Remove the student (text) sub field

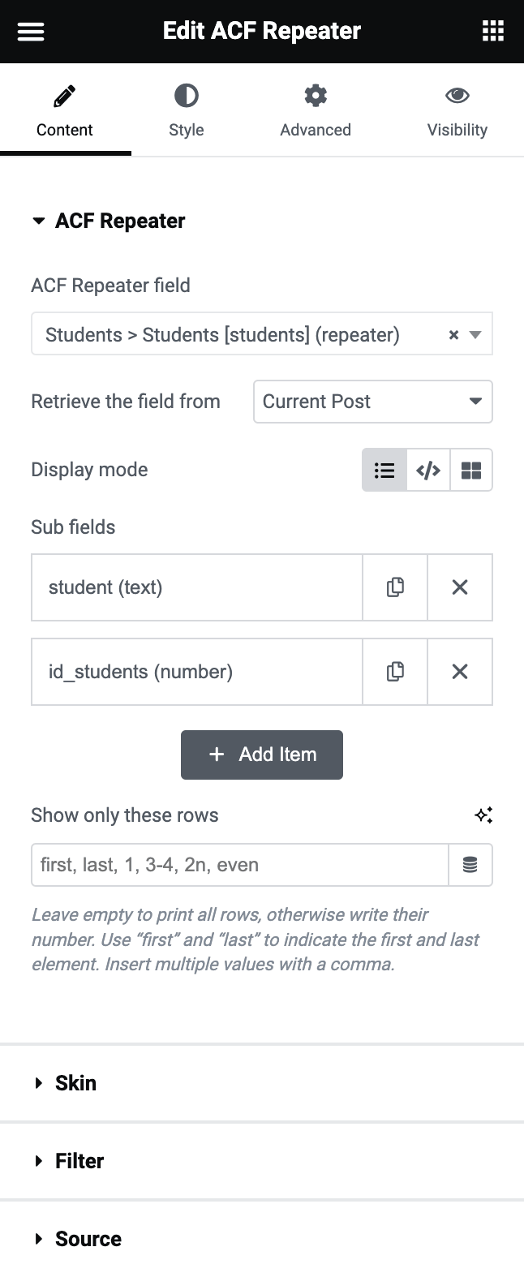(x=460, y=587)
